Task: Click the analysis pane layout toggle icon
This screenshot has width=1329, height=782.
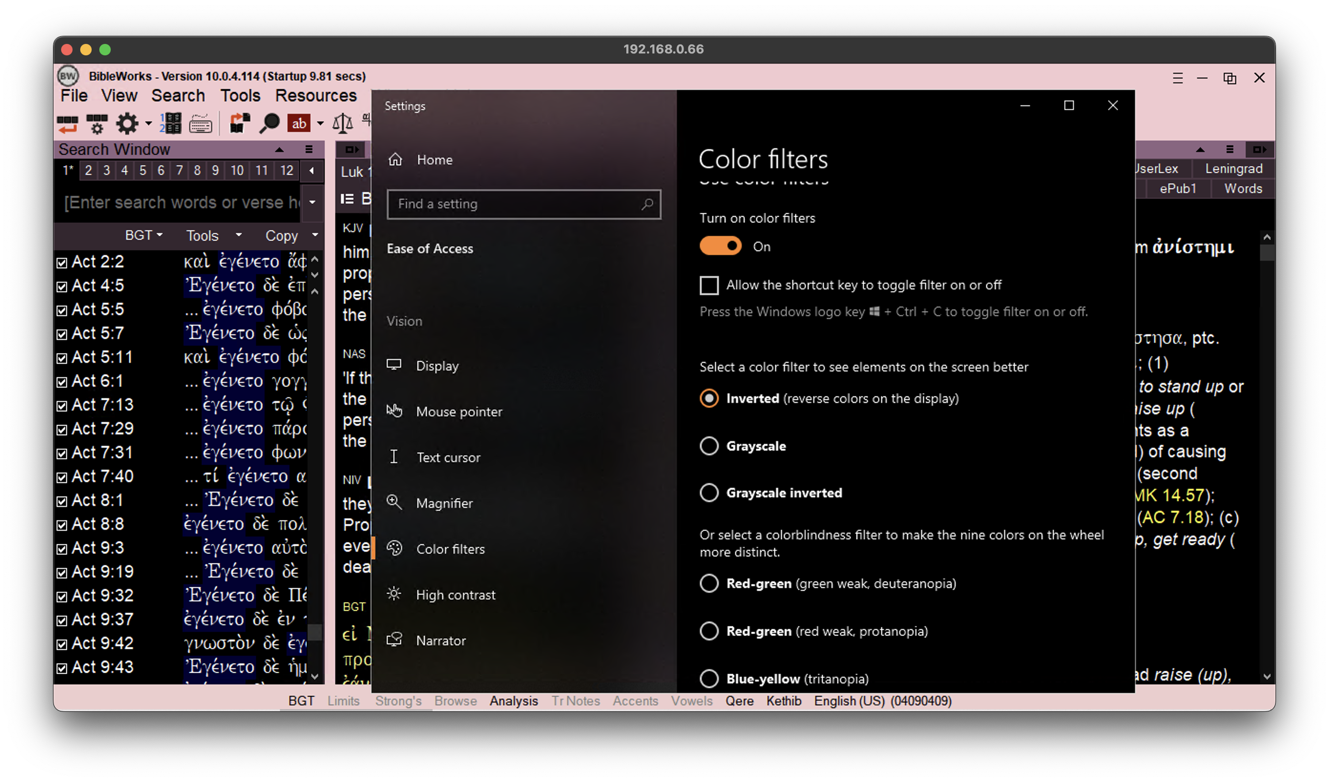Action: click(x=1259, y=149)
